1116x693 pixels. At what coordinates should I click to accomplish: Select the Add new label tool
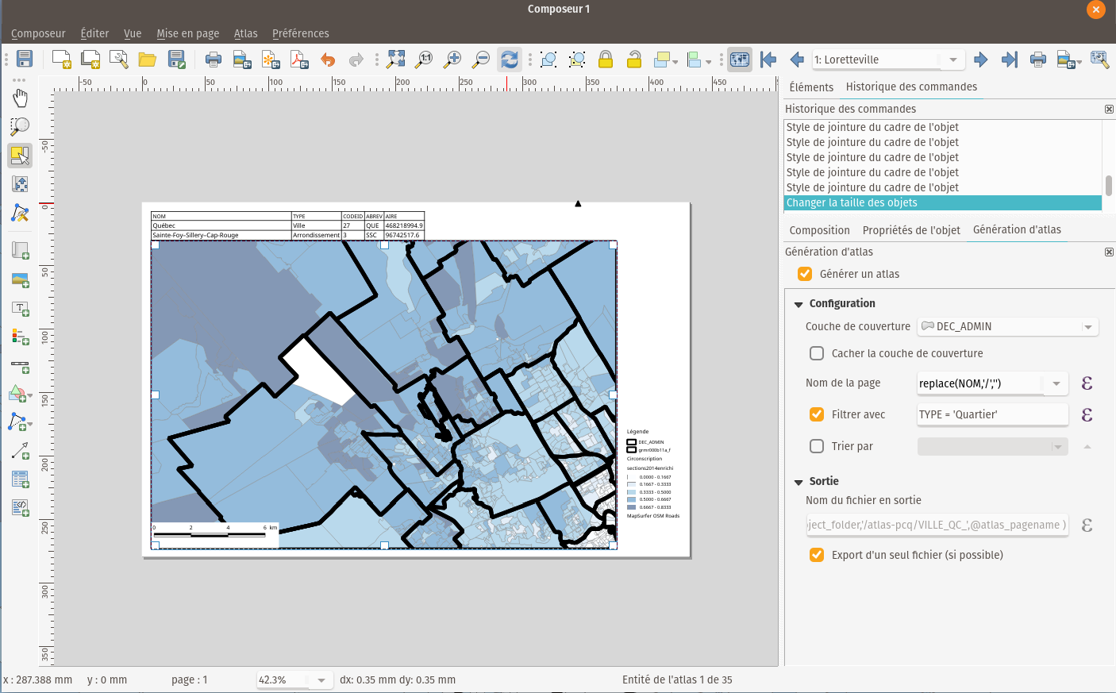(19, 308)
